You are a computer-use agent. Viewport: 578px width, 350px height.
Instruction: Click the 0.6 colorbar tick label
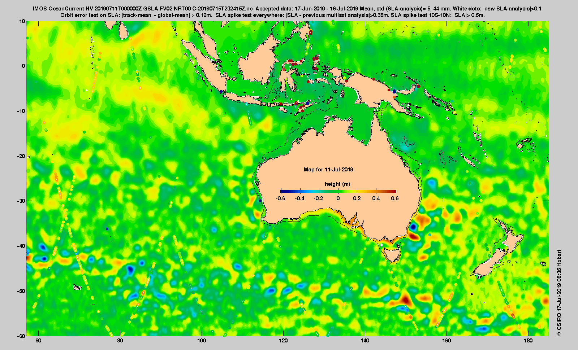395,198
